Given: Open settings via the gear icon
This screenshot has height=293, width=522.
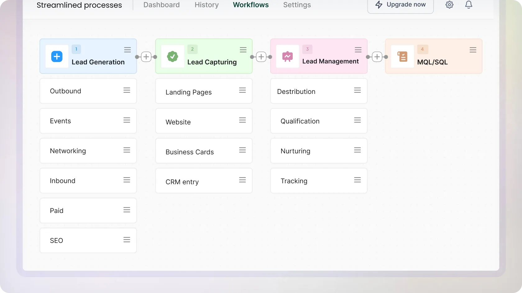Looking at the screenshot, I should point(449,5).
